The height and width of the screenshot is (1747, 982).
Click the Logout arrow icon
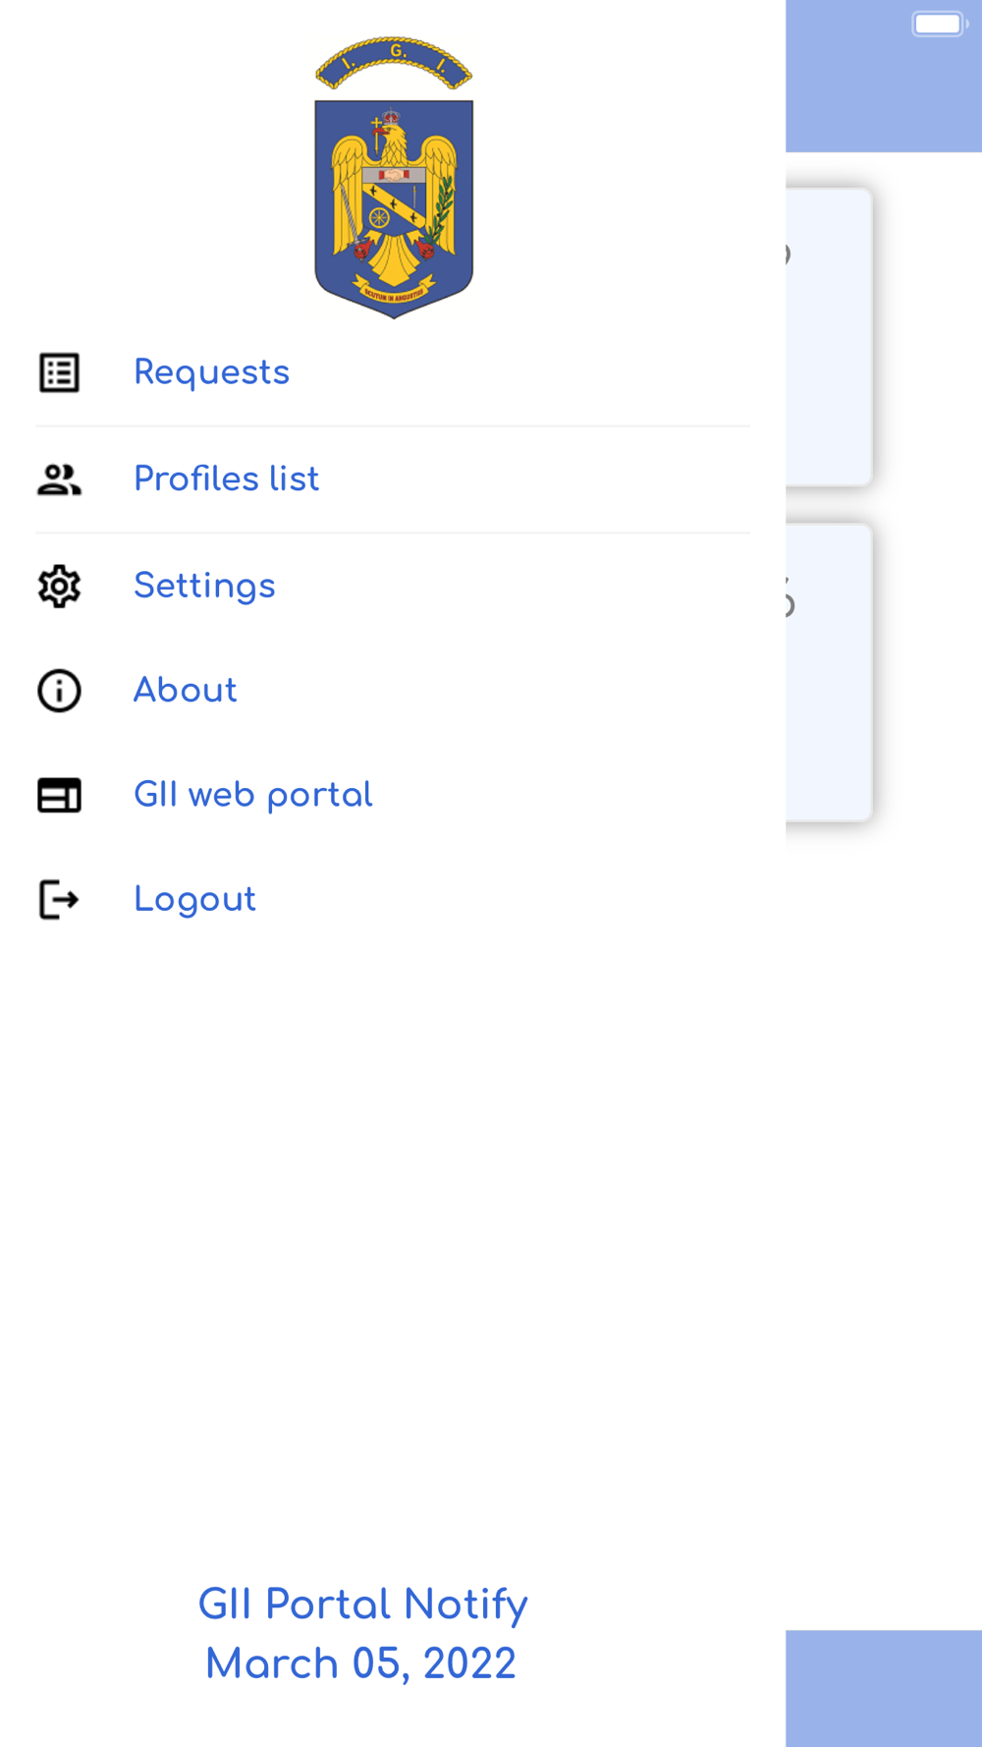(x=59, y=900)
